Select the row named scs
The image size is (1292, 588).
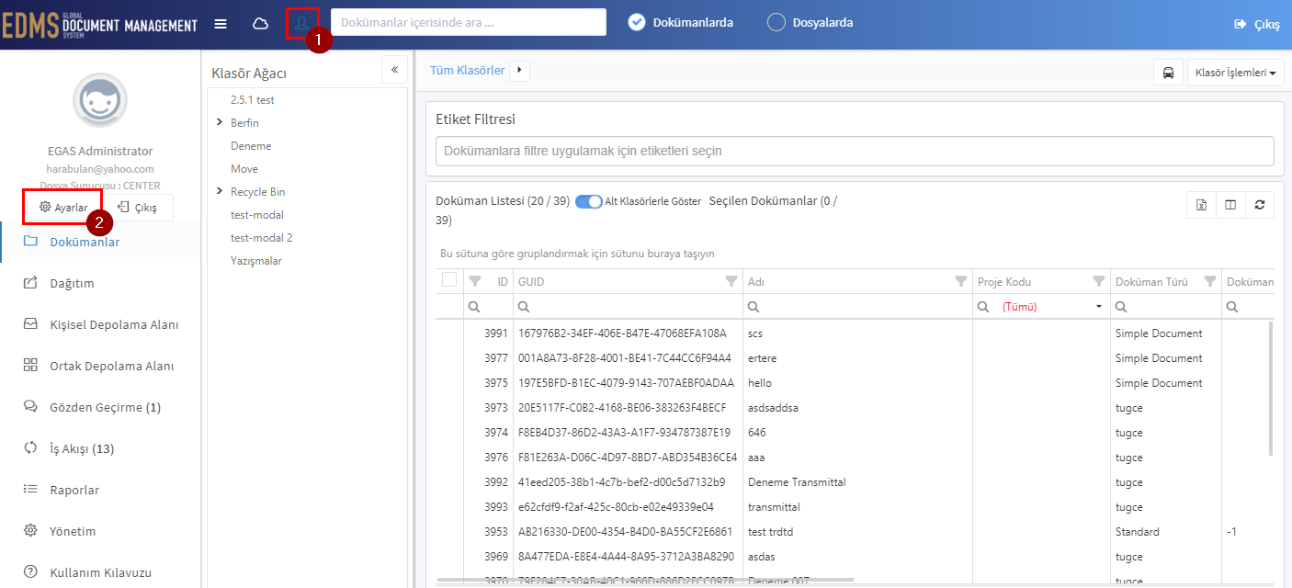tap(854, 334)
